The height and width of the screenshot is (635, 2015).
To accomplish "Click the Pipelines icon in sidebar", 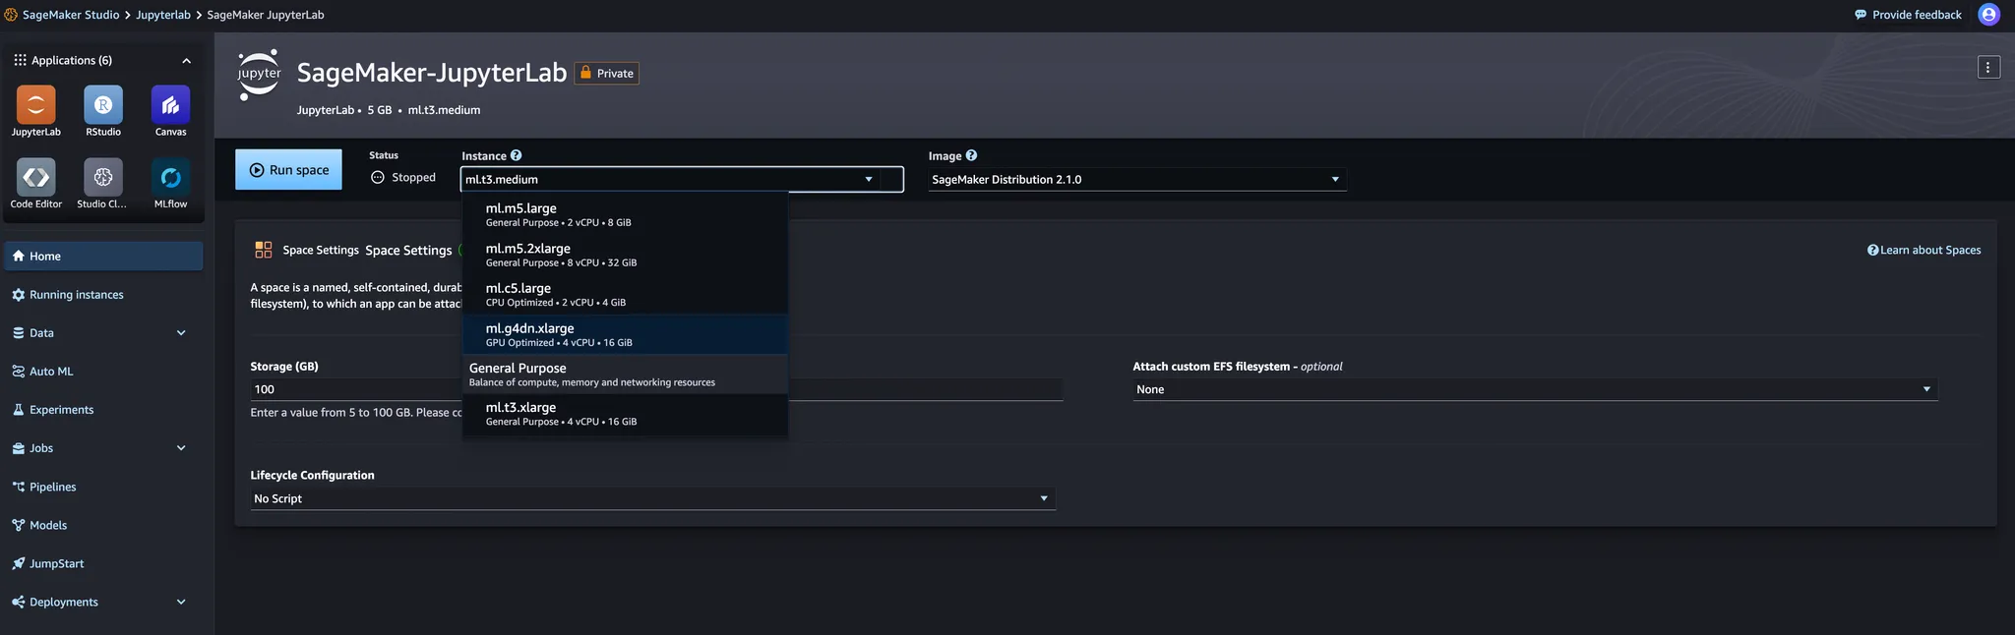I will pos(18,487).
